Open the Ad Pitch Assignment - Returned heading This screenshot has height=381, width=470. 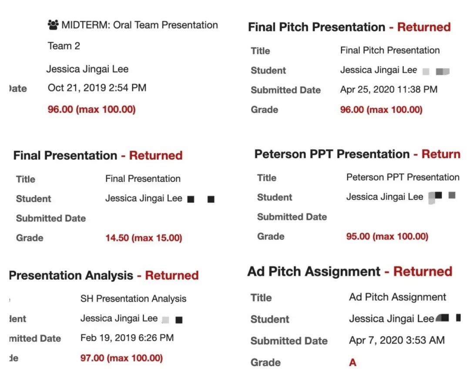350,271
